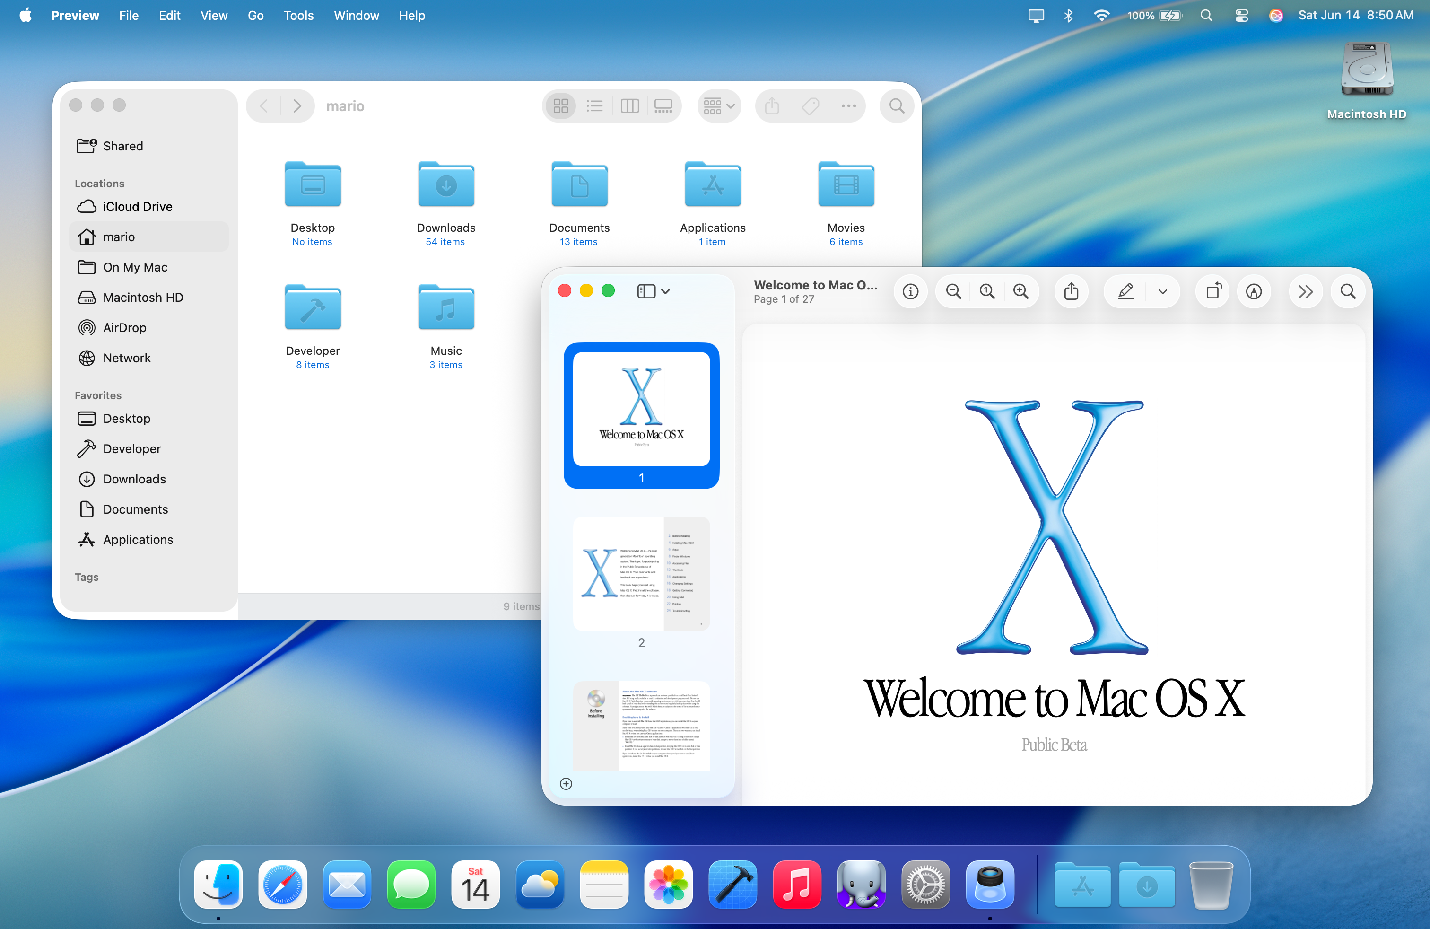Switch Finder to column view
The width and height of the screenshot is (1430, 929).
(629, 106)
